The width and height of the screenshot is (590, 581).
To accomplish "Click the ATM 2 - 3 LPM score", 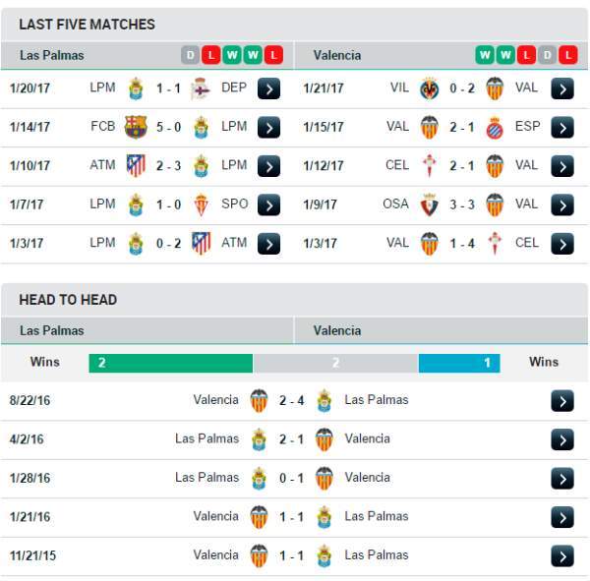I will [168, 166].
